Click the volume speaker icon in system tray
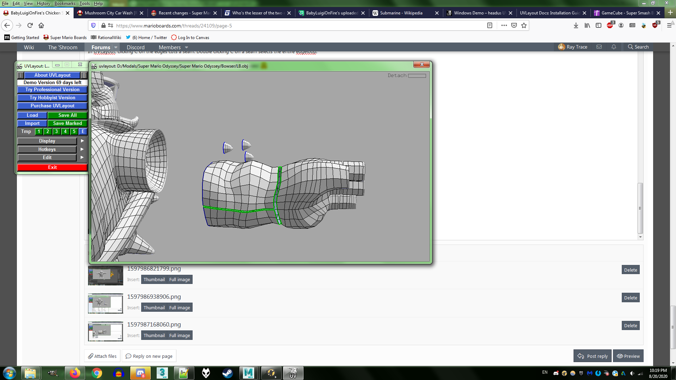This screenshot has height=380, width=676. pos(632,373)
